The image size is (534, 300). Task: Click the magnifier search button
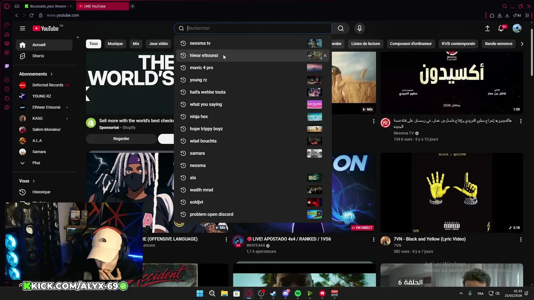(x=341, y=28)
